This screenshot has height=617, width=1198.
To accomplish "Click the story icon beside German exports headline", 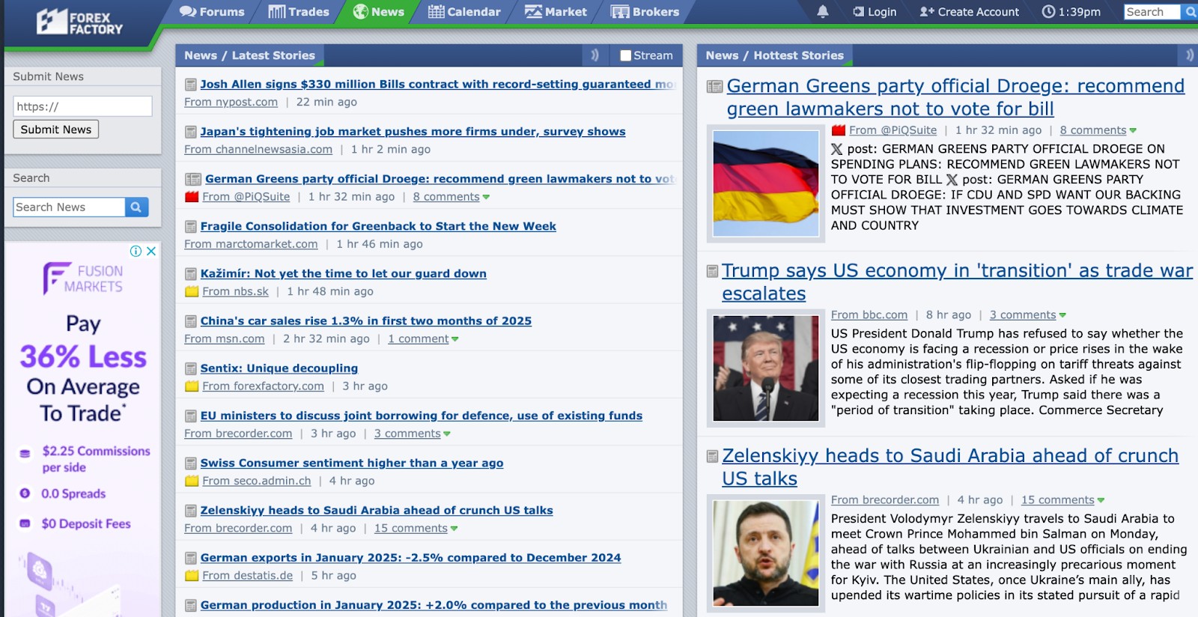I will click(x=191, y=558).
